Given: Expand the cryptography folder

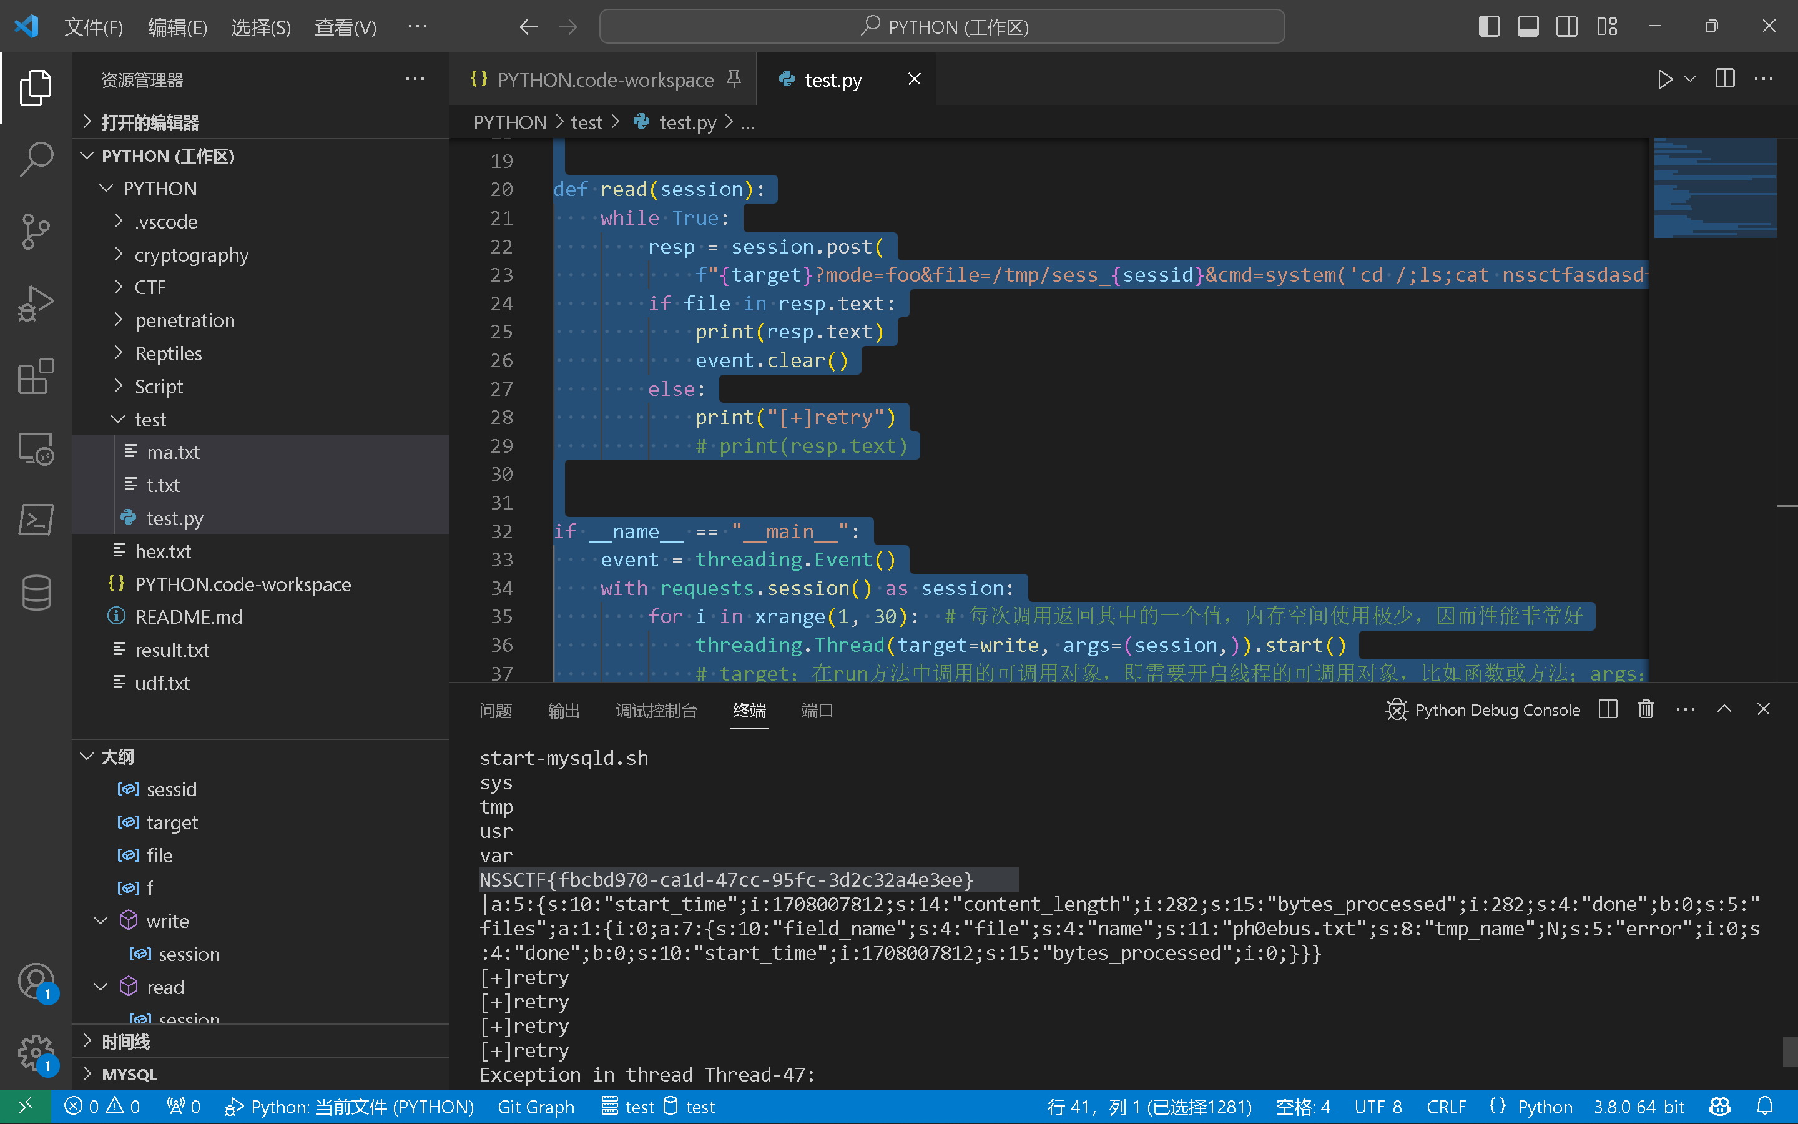Looking at the screenshot, I should point(191,255).
